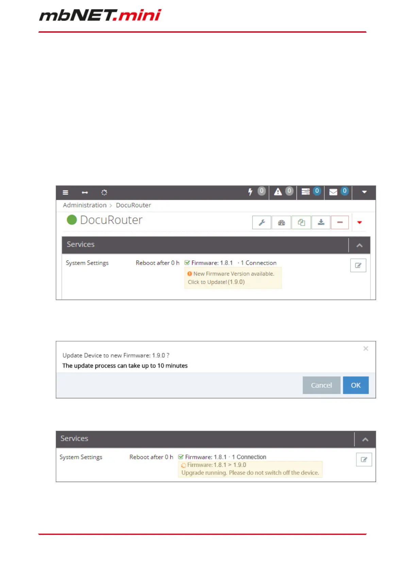Viewport: 405px width, 573px height.
Task: Click the horizontal arrows icon in top bar
Action: pos(85,192)
